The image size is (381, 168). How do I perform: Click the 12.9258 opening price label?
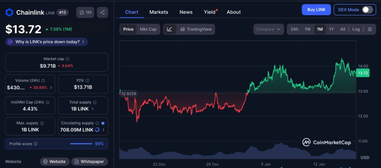click(x=129, y=94)
